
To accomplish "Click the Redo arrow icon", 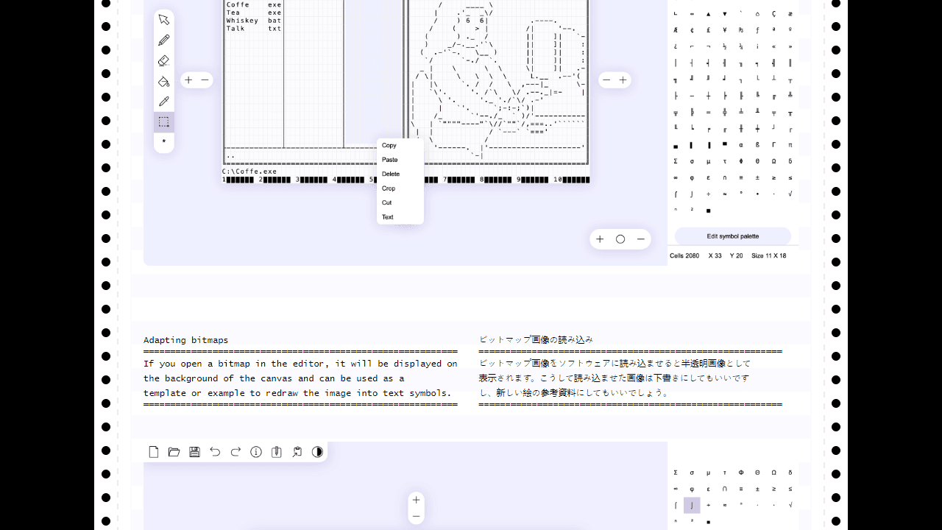I will pyautogui.click(x=235, y=452).
